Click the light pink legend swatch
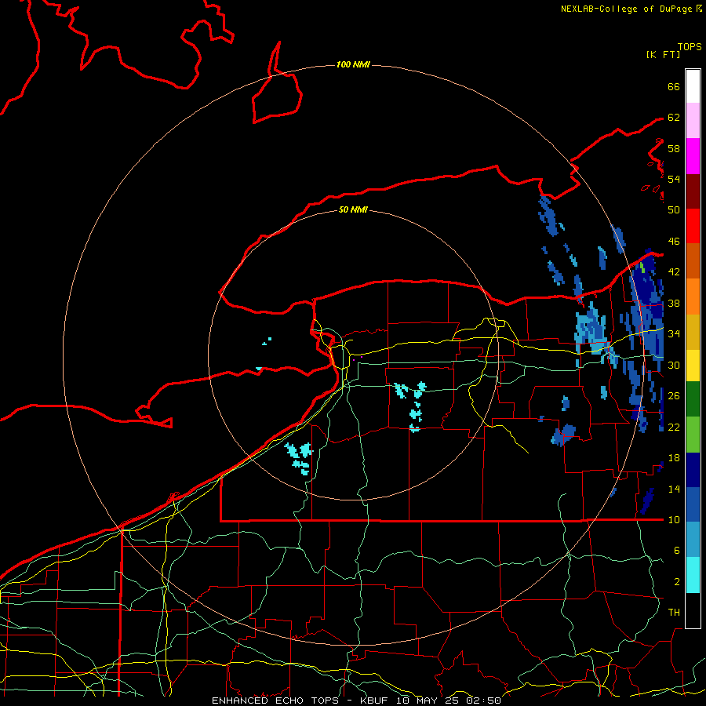 [x=693, y=121]
